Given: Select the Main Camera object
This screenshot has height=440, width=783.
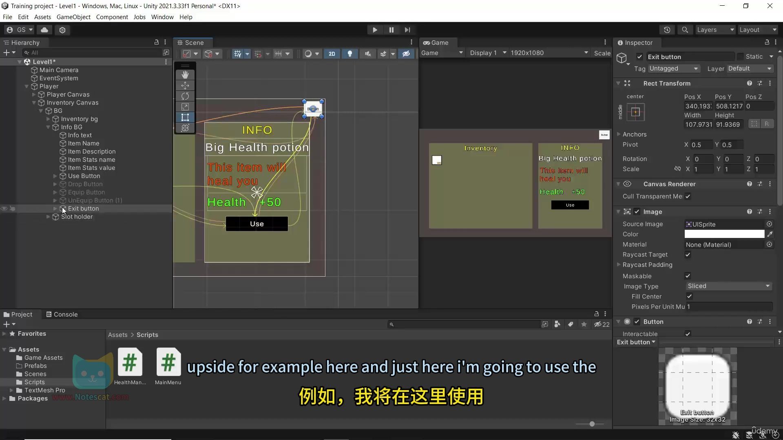Looking at the screenshot, I should 59,70.
